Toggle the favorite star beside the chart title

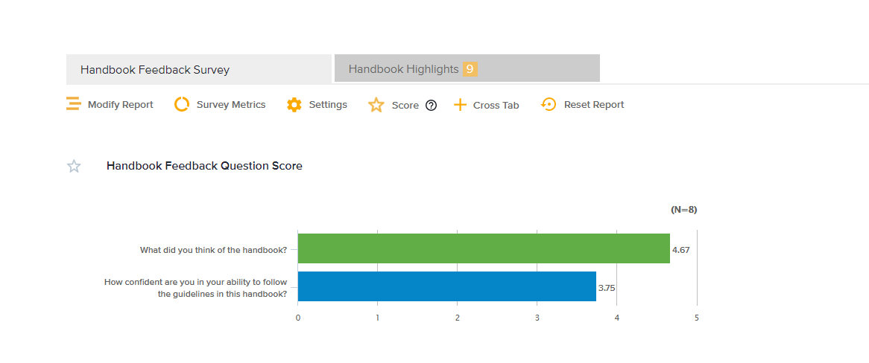coord(74,166)
